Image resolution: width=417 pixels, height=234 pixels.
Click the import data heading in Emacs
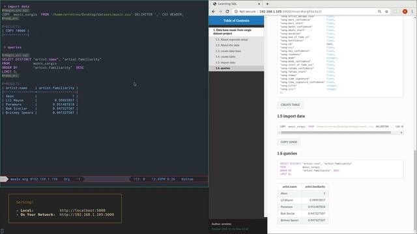[x=18, y=6]
